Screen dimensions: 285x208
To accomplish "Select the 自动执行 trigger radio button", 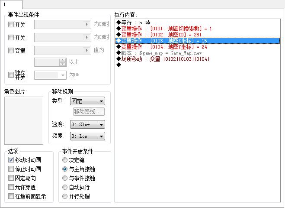I will point(65,187).
